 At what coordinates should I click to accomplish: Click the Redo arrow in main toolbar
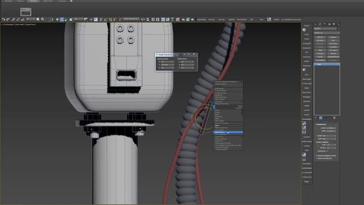point(8,19)
